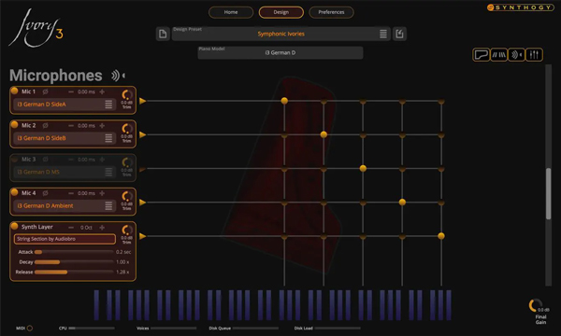
Task: Click the save preset export icon
Action: click(x=399, y=34)
